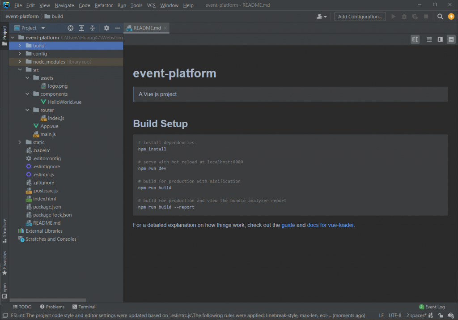Open Project panel gear options
Viewport: 458px width, 320px height.
tap(106, 28)
